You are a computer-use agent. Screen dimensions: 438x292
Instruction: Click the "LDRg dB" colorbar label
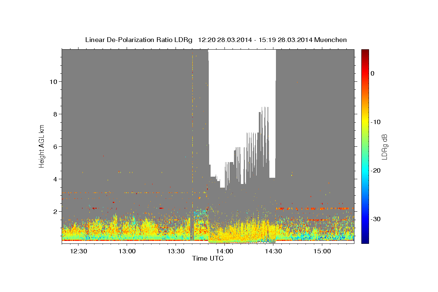click(384, 147)
